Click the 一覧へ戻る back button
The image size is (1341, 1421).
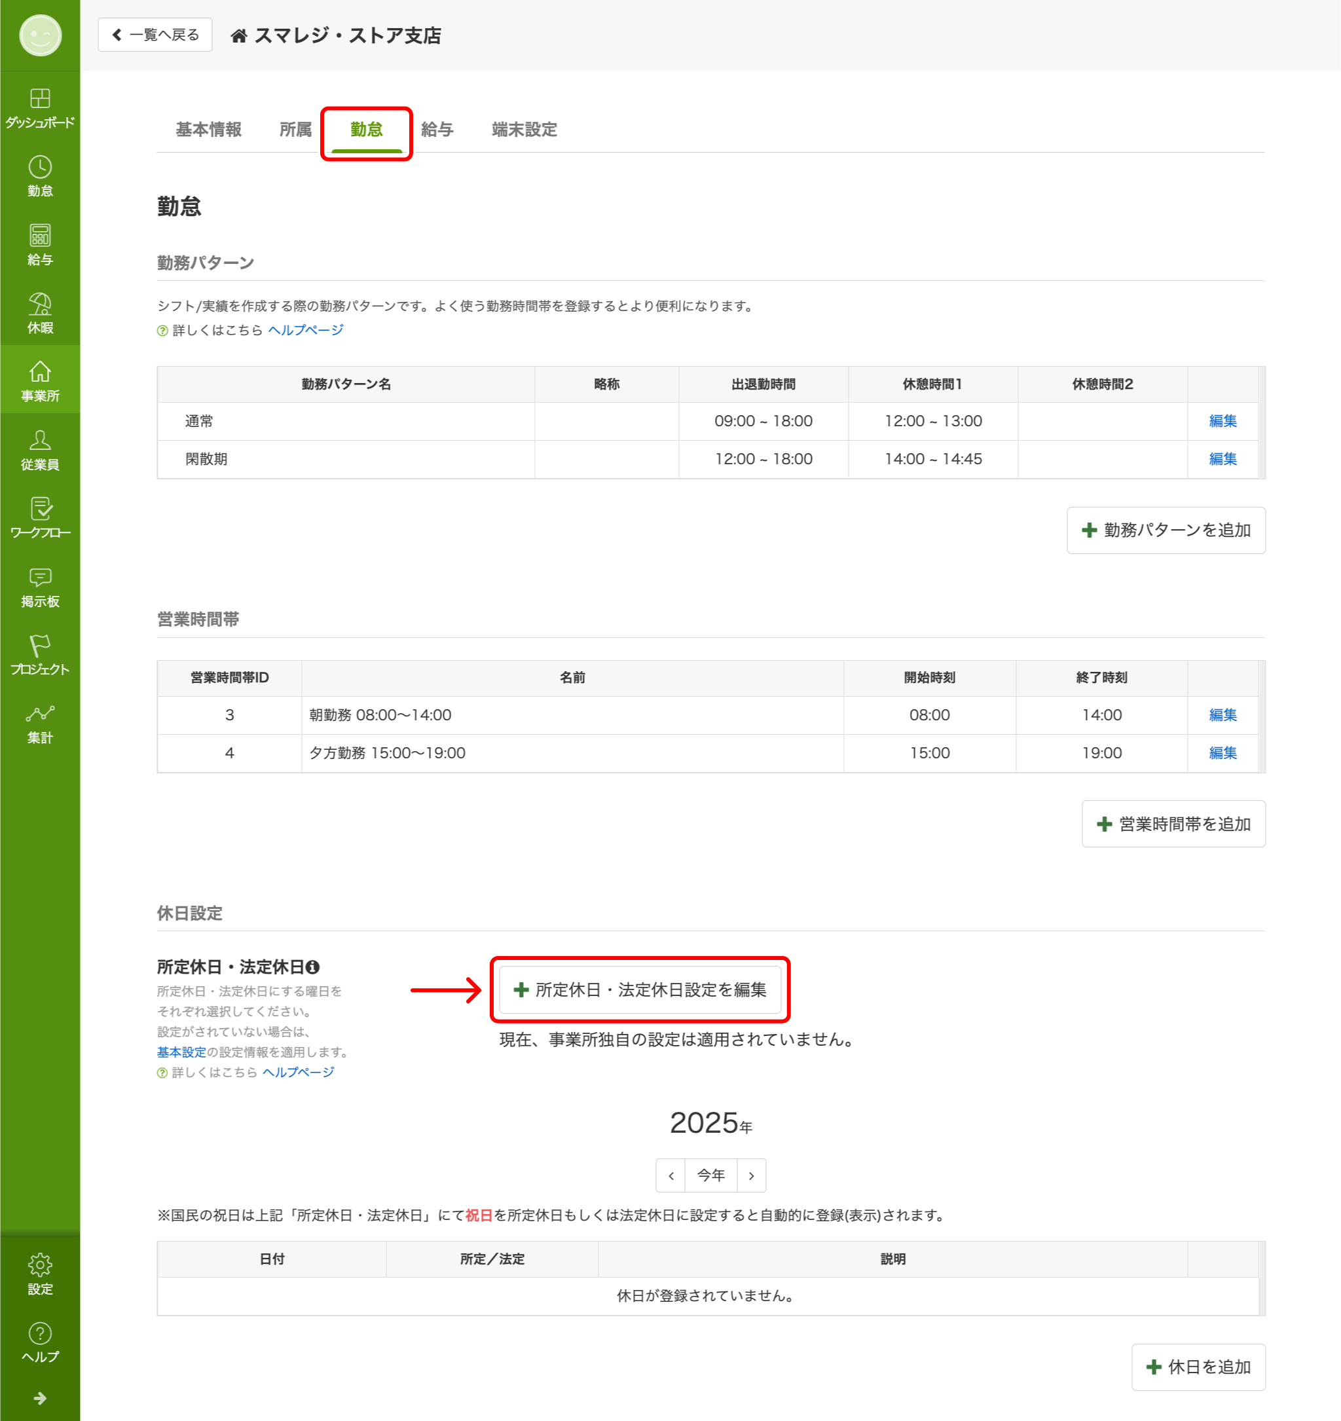tap(155, 35)
